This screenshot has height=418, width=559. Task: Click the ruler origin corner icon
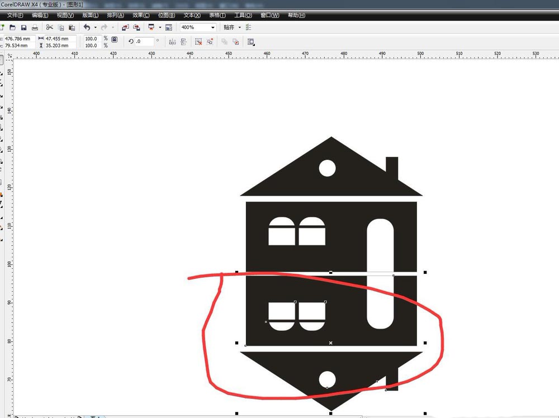coord(10,55)
